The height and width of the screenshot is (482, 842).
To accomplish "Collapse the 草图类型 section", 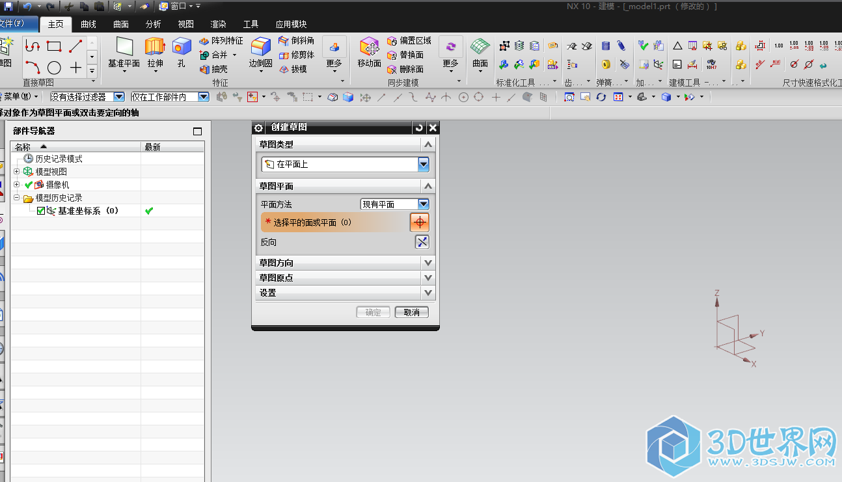I will click(x=428, y=144).
